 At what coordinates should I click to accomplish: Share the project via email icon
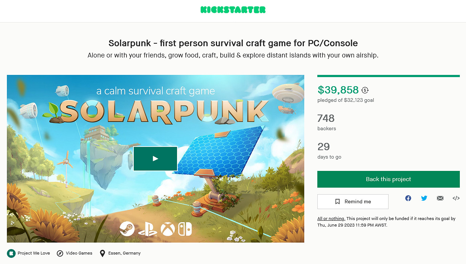[x=440, y=198]
